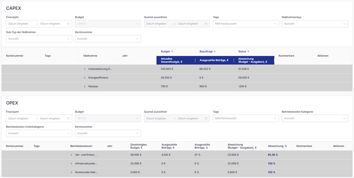Expand the Ver- und Entsorgung row

(x=71, y=155)
